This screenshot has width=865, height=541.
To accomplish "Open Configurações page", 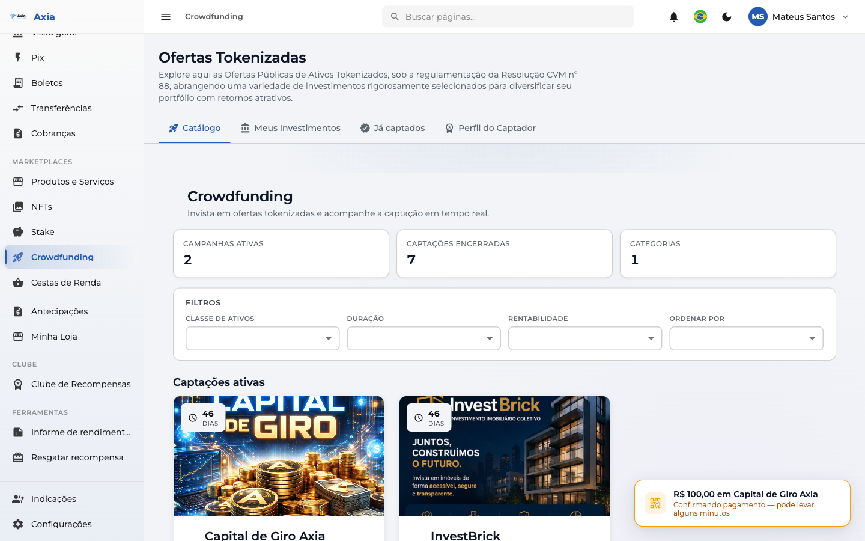I will click(x=72, y=524).
